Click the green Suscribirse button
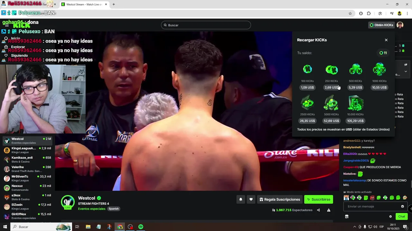Viewport: 412px width, 231px height. point(319,200)
